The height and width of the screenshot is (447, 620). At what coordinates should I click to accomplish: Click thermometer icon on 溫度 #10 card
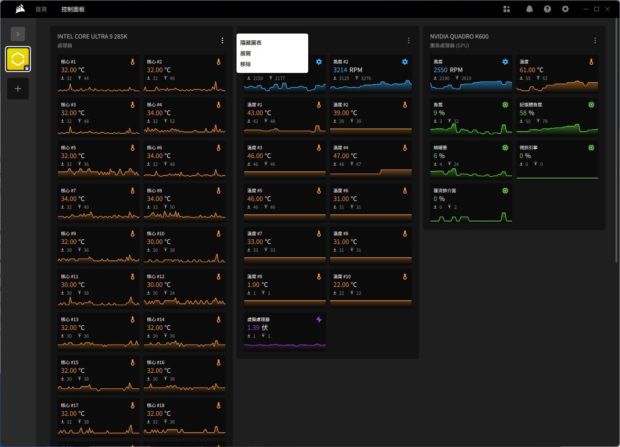[x=405, y=277]
